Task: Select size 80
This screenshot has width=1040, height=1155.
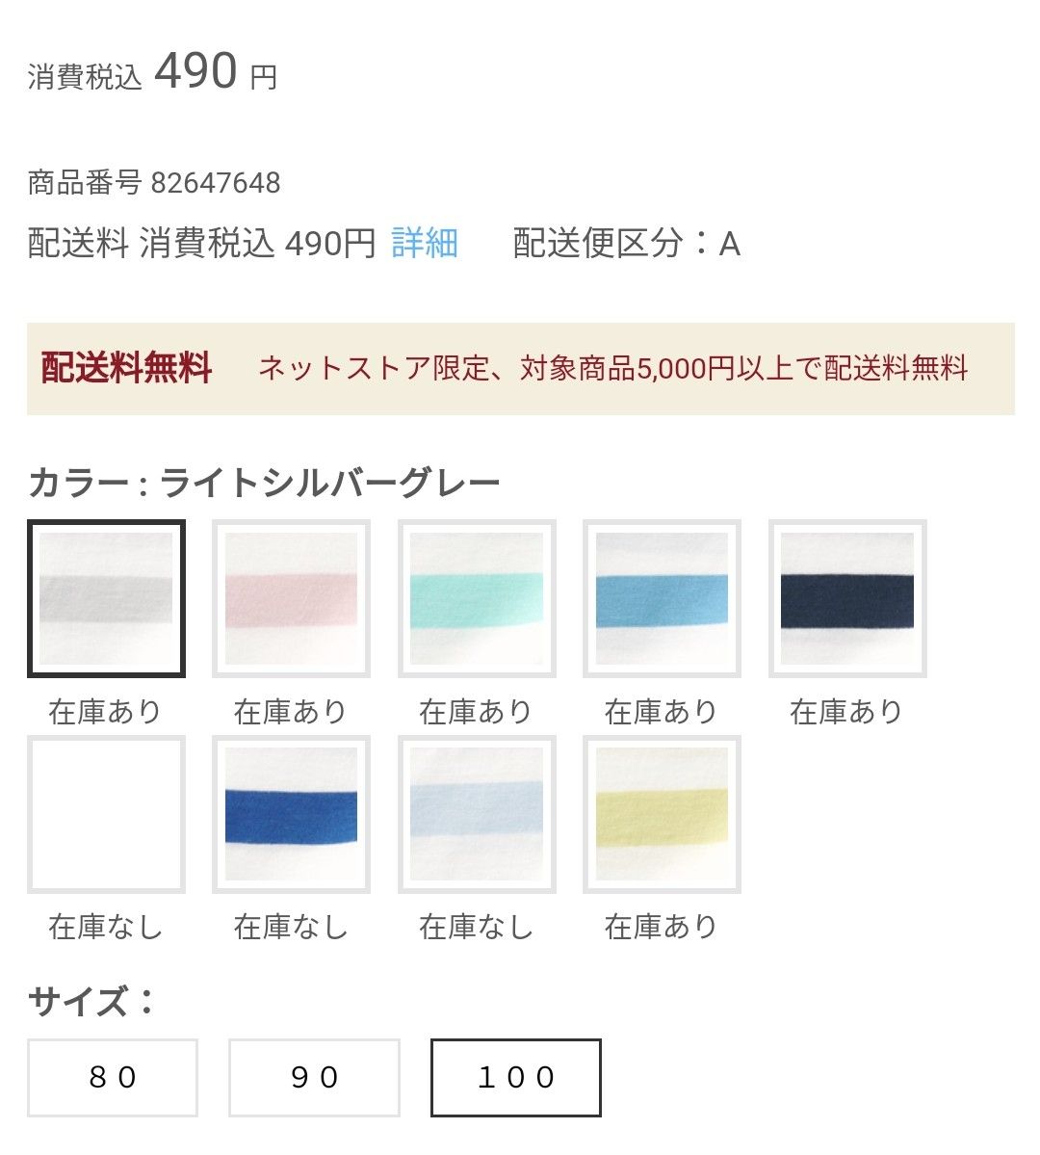Action: (x=113, y=1077)
